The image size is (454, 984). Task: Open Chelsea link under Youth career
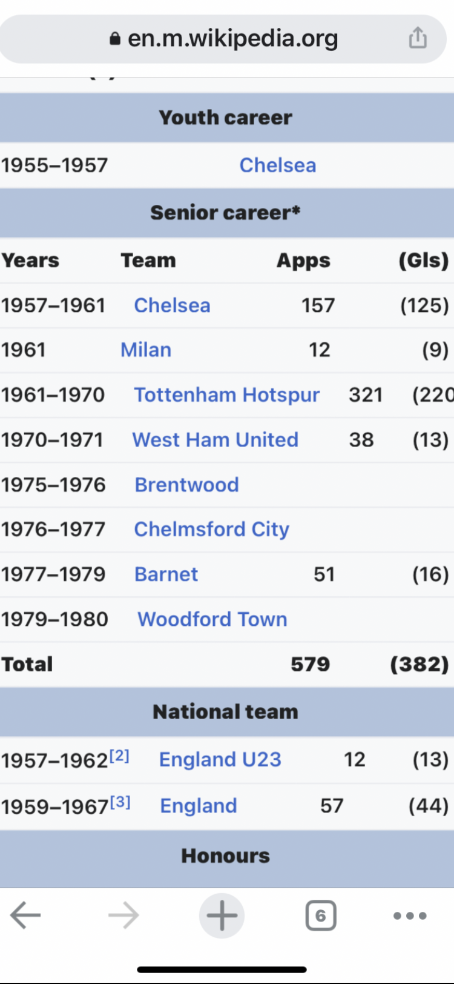278,165
